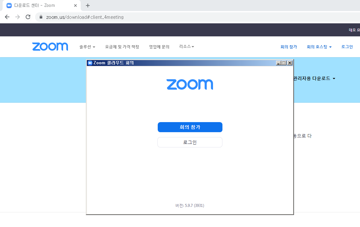Close the 다운로드 센터 browser tab

[75, 6]
